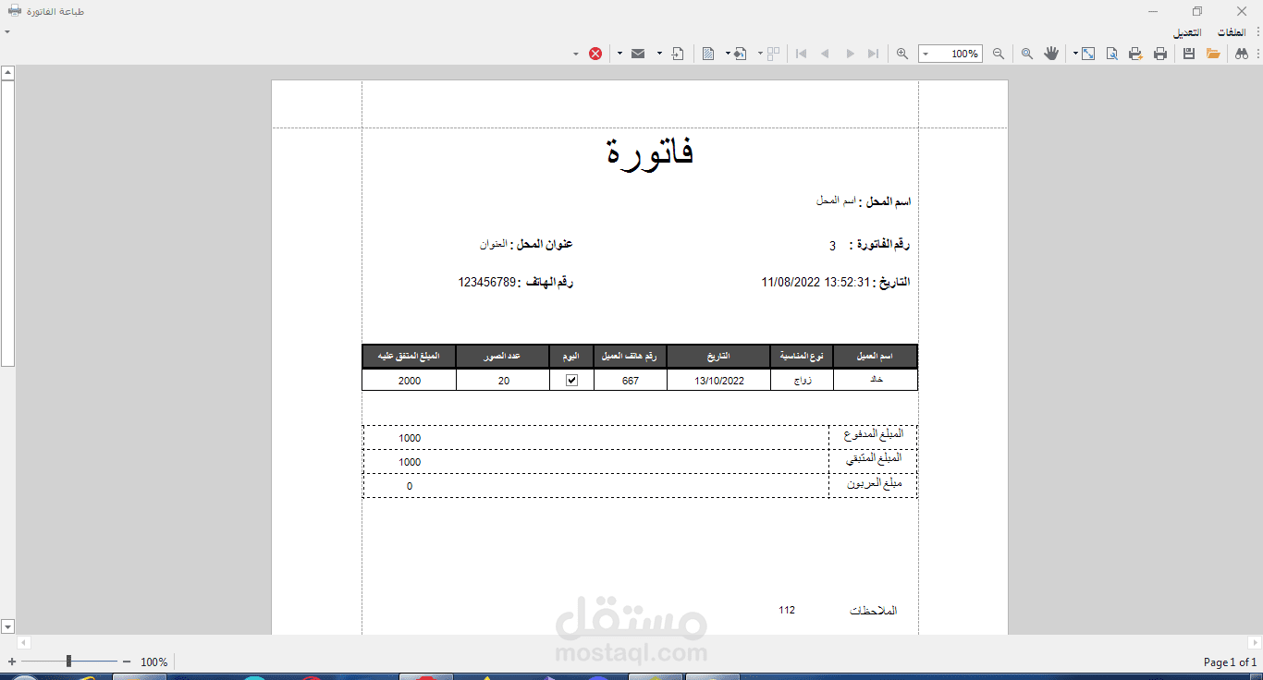Click the Page 1 of 1 status text
Viewport: 1263px width, 680px height.
[1230, 662]
